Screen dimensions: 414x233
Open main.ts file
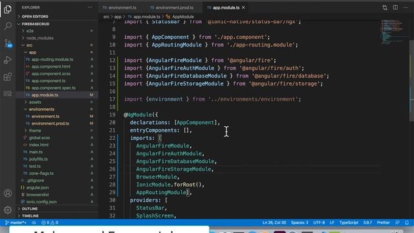click(36, 152)
